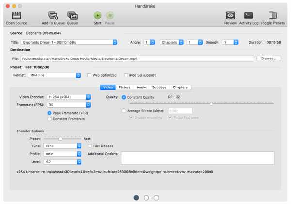The image size is (291, 204).
Task: Open the ending chapter dropdown after 'through'
Action: [230, 42]
